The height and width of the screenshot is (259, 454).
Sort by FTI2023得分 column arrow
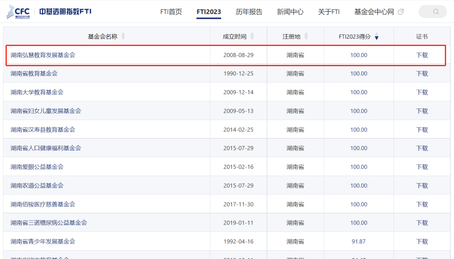[x=377, y=37]
